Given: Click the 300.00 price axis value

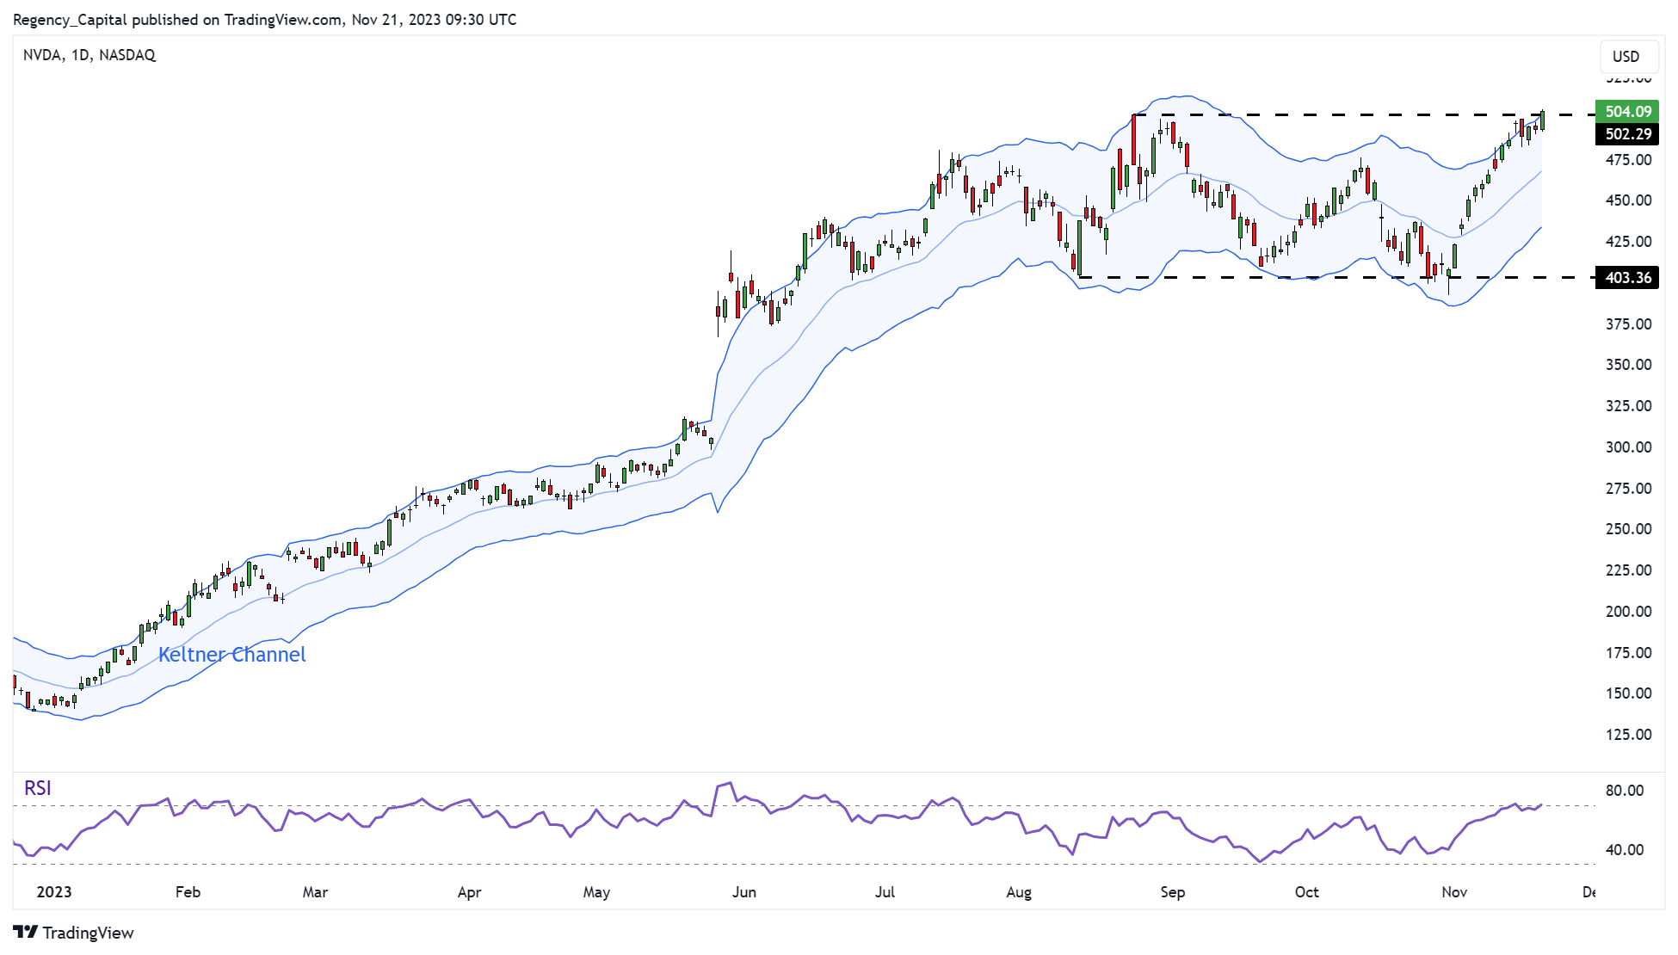Looking at the screenshot, I should [1628, 447].
